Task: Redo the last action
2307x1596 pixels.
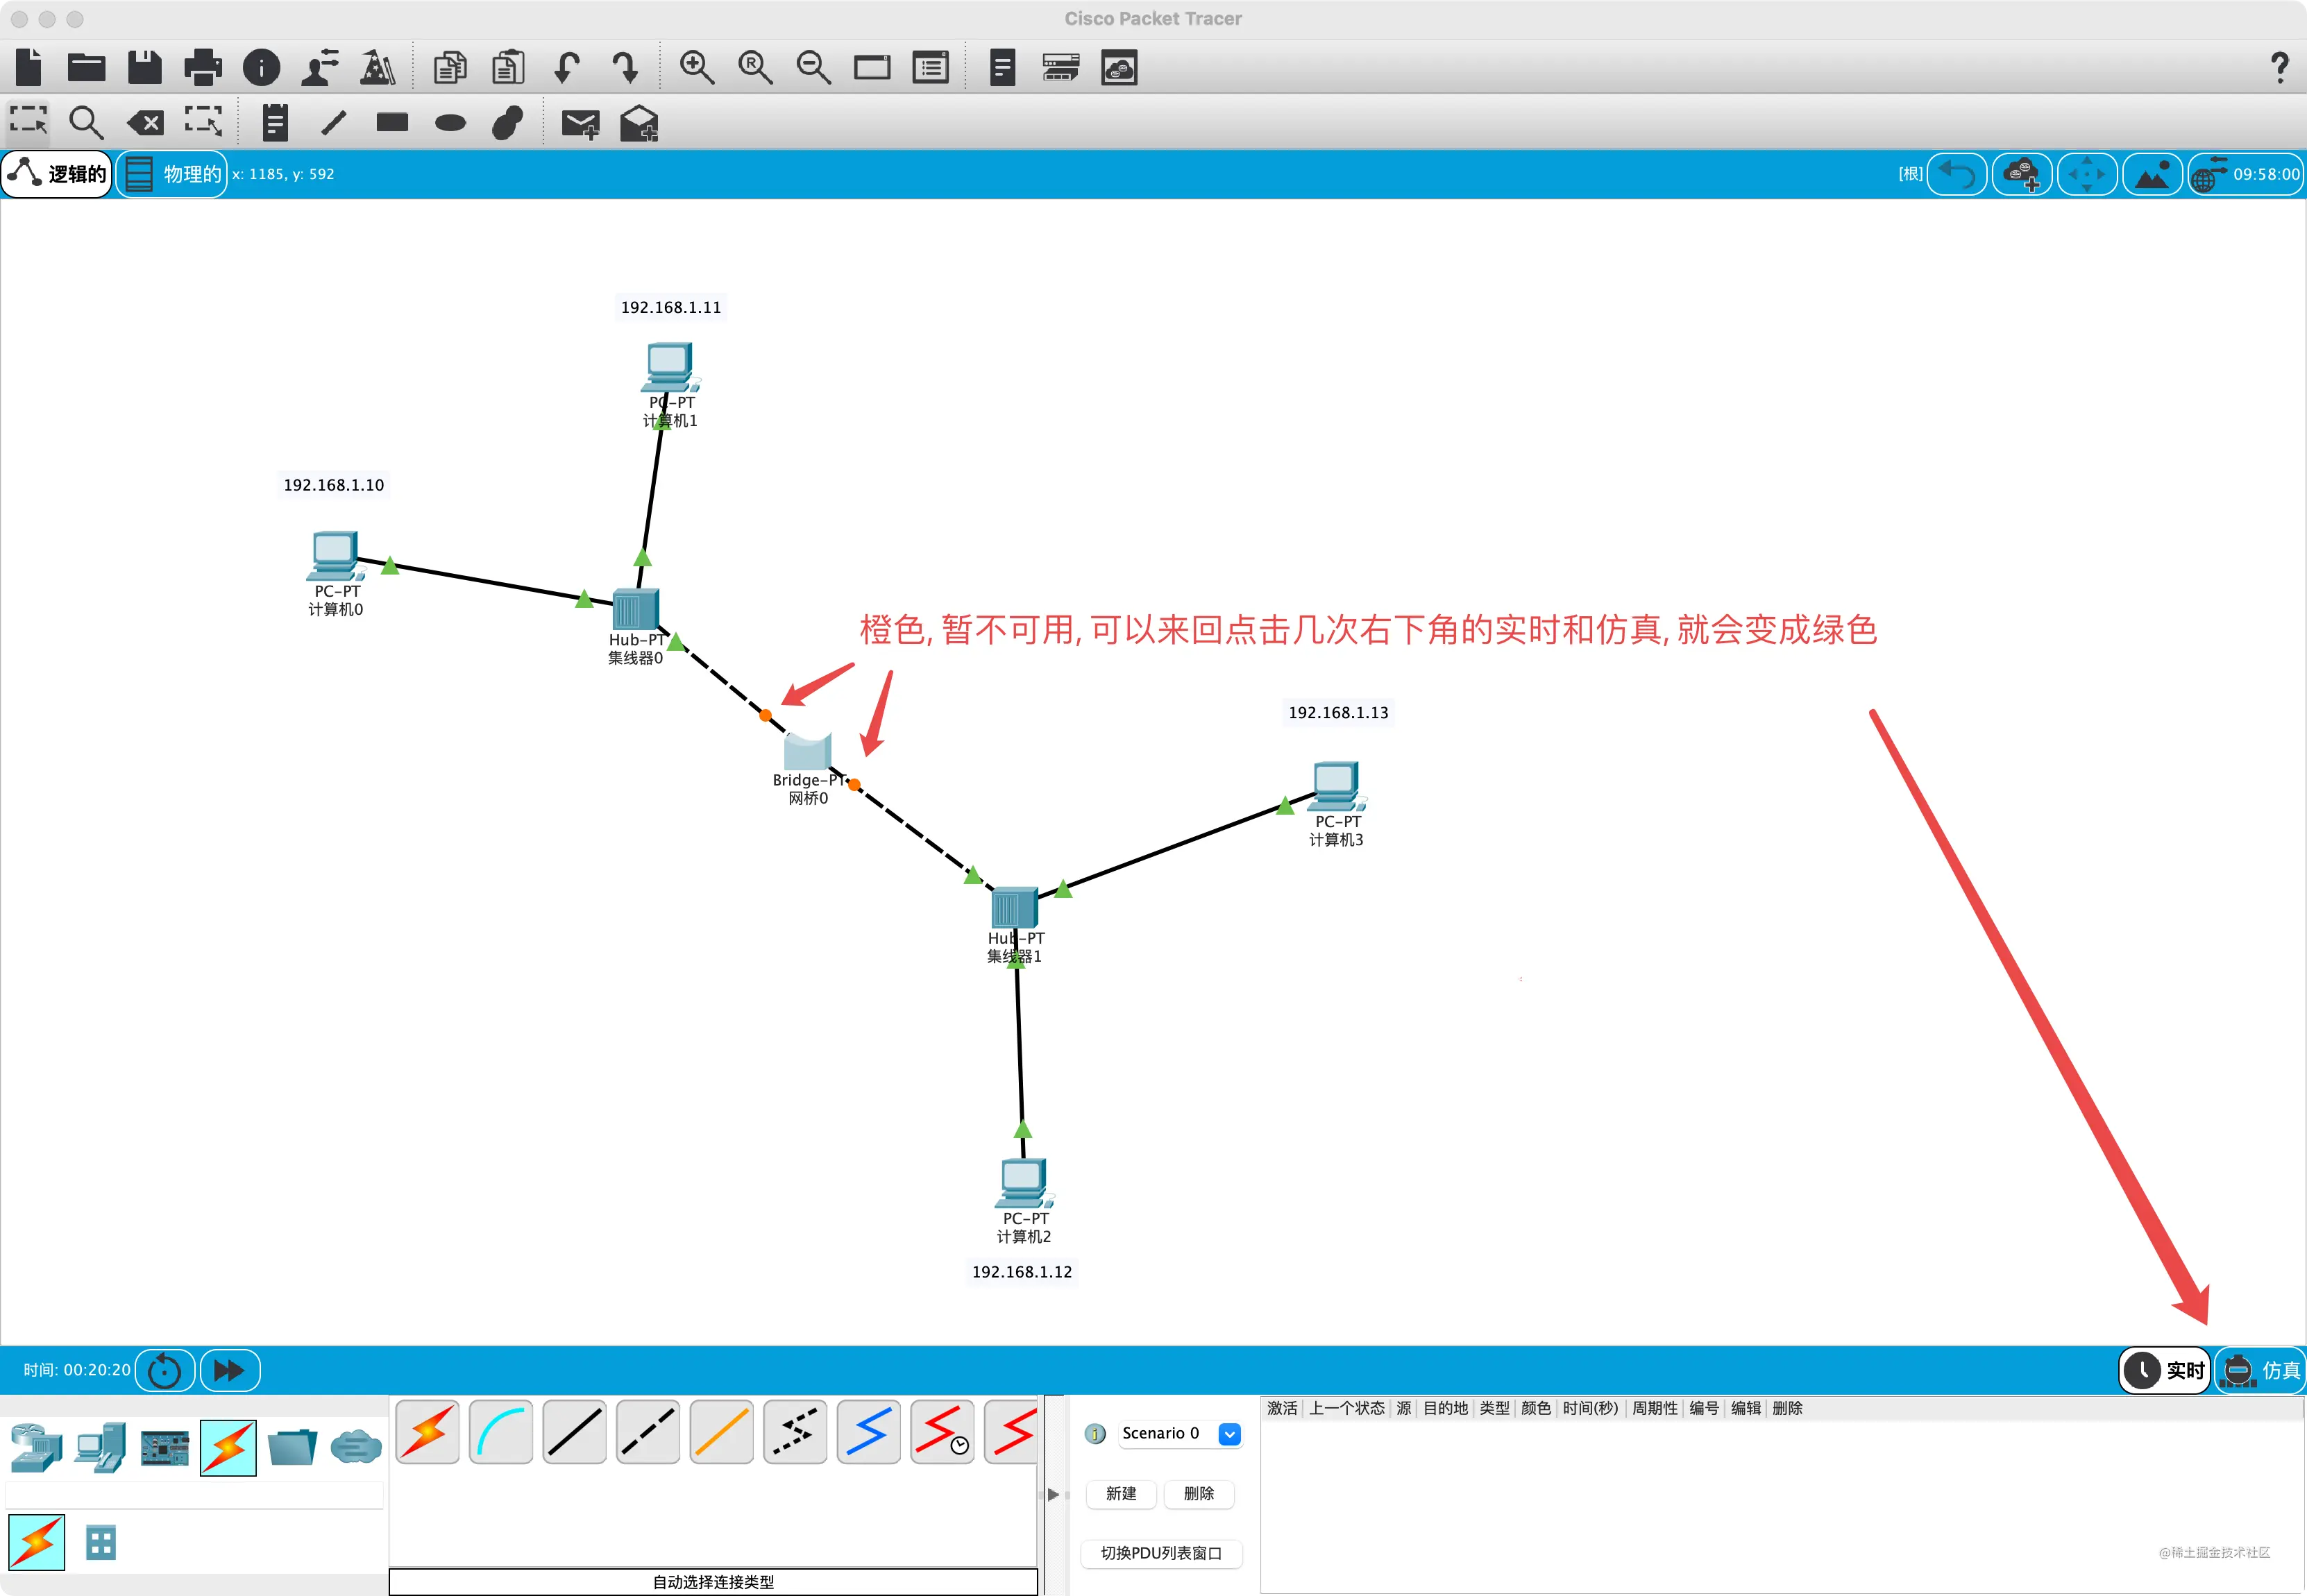Action: pos(625,67)
